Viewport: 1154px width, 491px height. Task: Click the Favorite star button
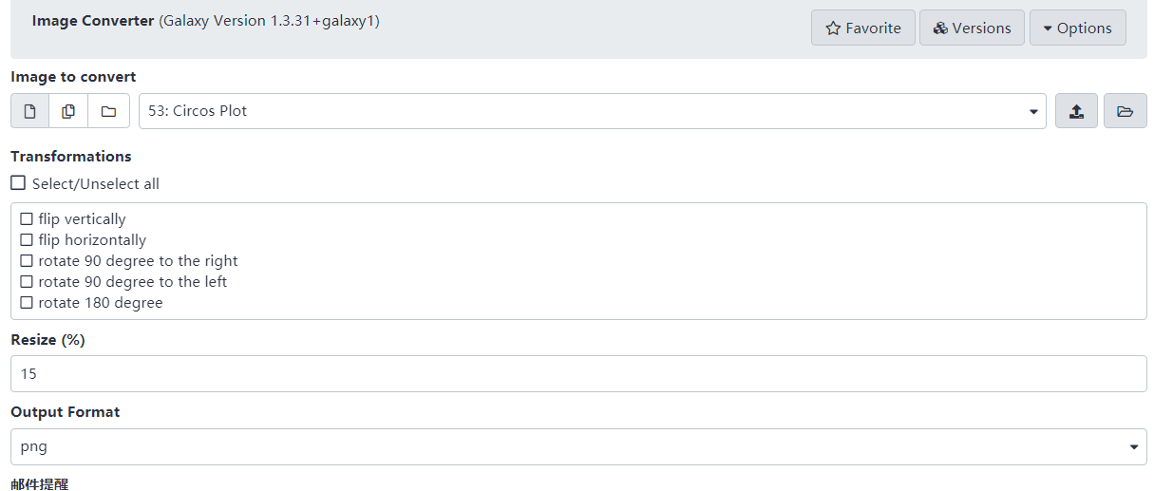click(x=862, y=28)
